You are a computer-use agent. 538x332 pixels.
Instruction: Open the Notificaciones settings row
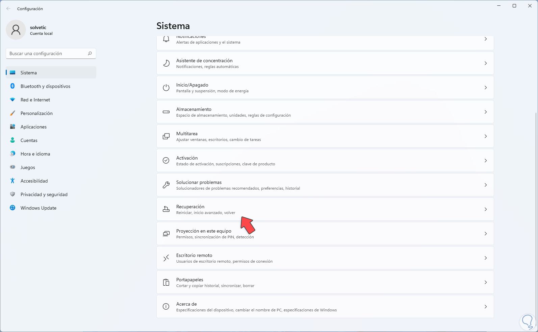tap(325, 41)
